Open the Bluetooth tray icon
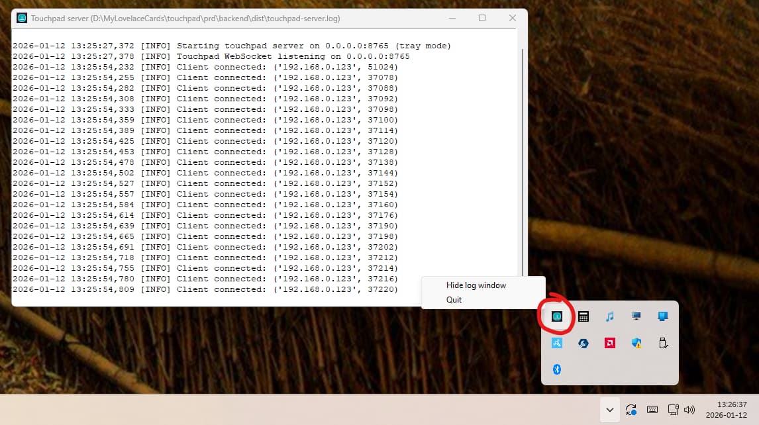 [556, 370]
